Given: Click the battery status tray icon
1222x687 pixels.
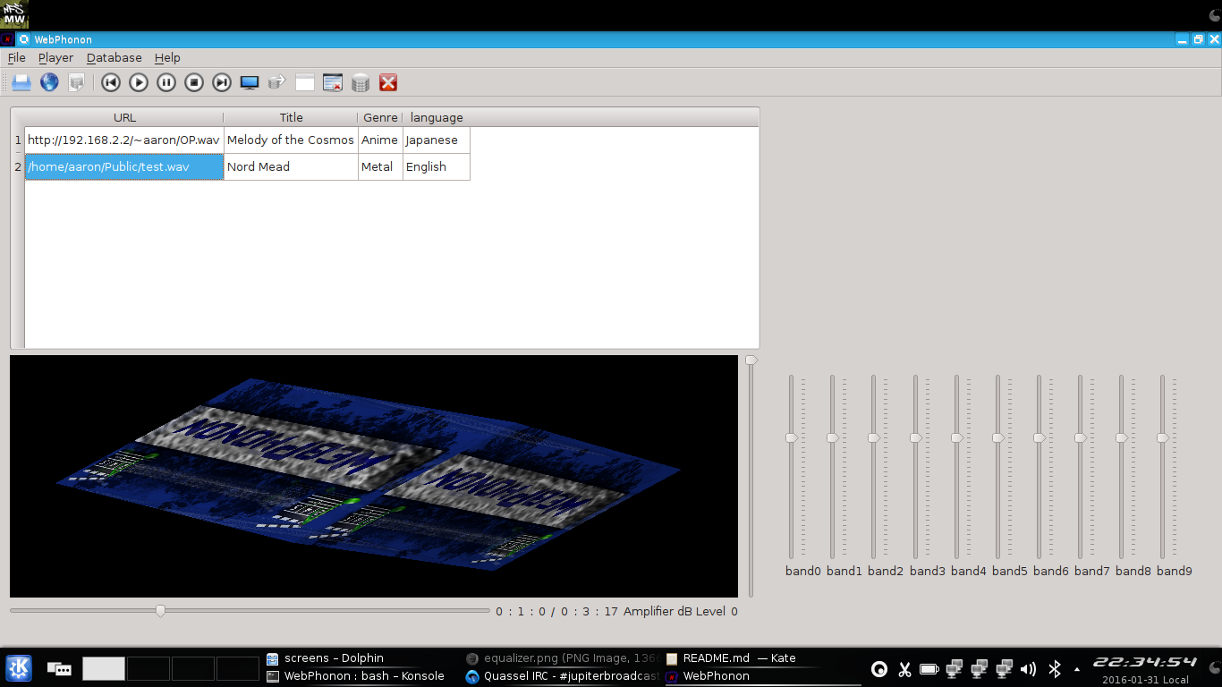Looking at the screenshot, I should pos(929,668).
